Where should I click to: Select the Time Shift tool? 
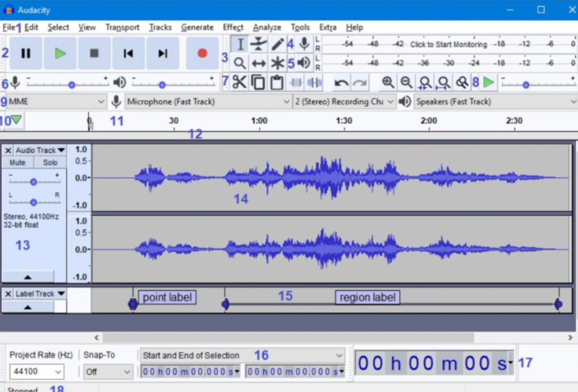tap(259, 63)
